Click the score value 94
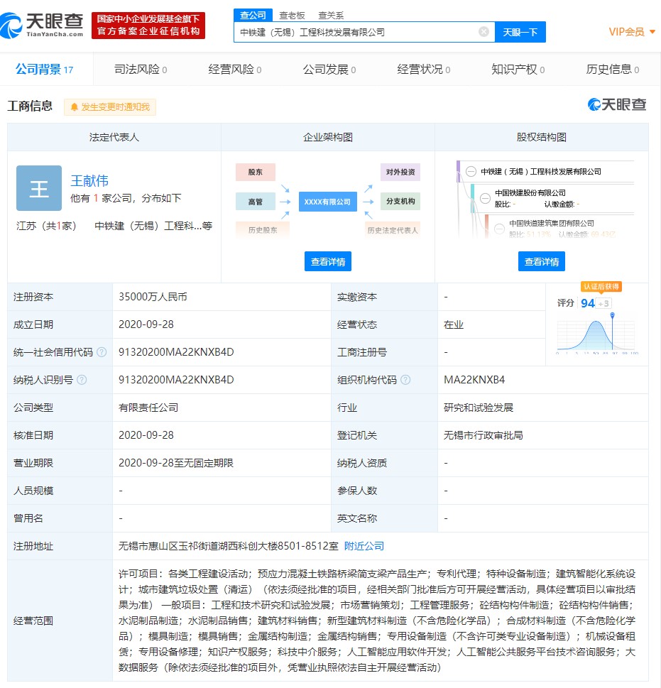The height and width of the screenshot is (688, 661). point(588,303)
